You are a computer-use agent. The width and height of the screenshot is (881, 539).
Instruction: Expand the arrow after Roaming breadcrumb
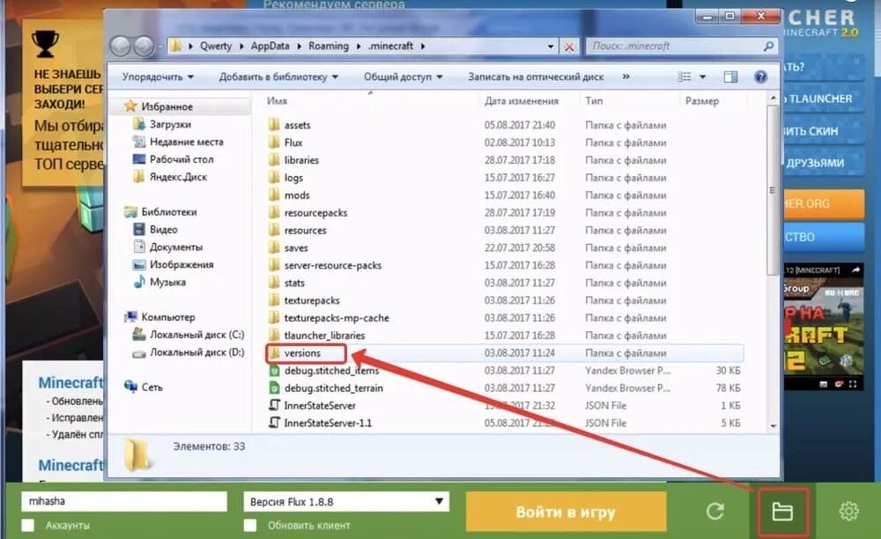point(358,46)
